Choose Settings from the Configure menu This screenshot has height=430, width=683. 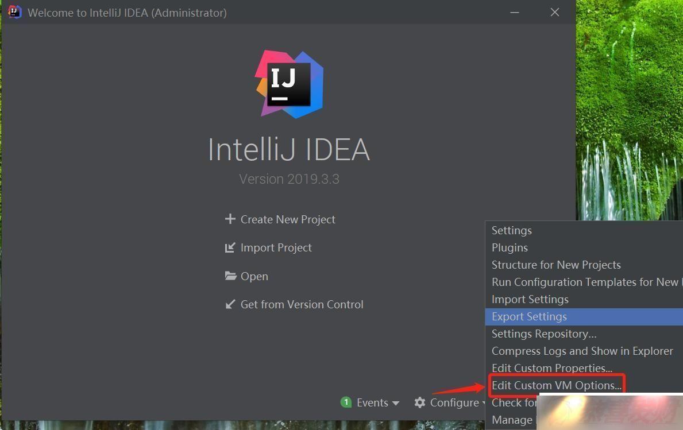coord(584,230)
